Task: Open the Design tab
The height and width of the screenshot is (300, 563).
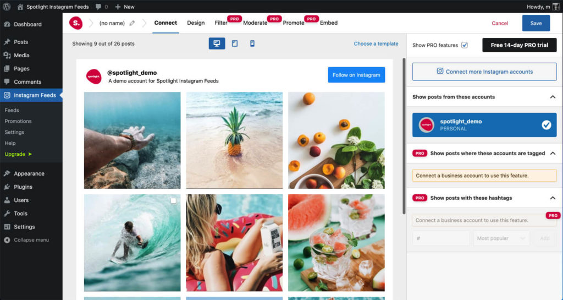Action: tap(196, 23)
